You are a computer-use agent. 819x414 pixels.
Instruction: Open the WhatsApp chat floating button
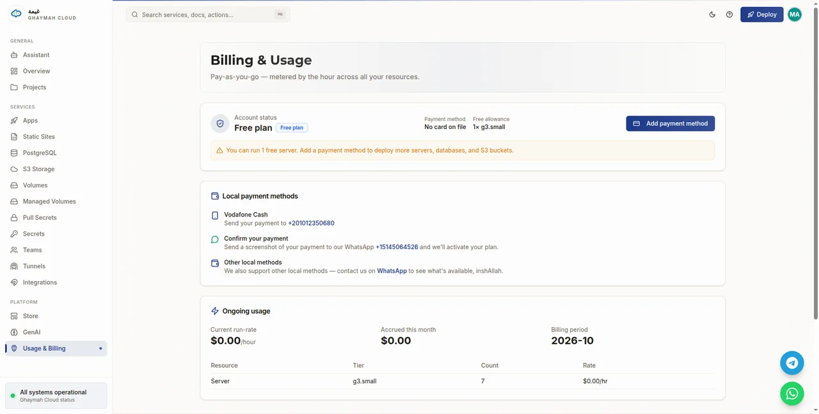791,394
